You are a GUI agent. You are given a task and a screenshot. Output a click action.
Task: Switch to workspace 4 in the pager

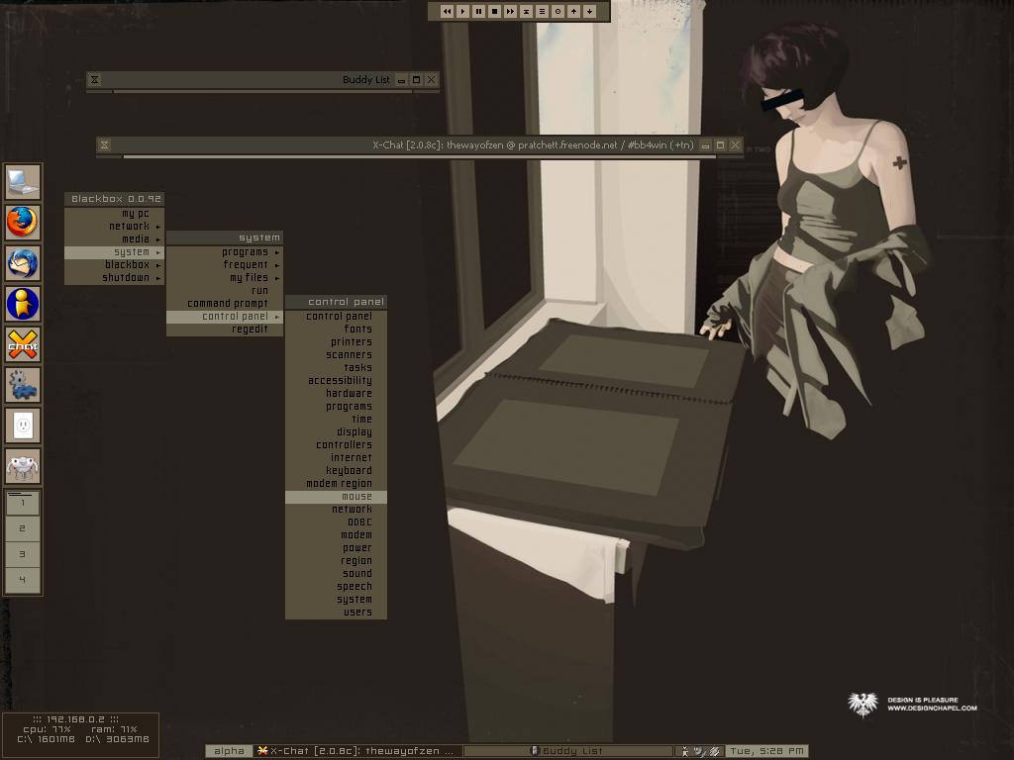23,580
